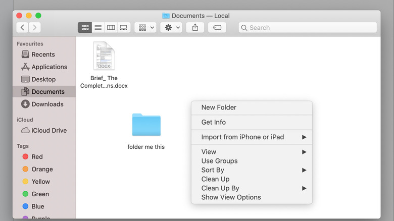The width and height of the screenshot is (394, 221).
Task: Open Downloads in the sidebar
Action: [x=47, y=104]
